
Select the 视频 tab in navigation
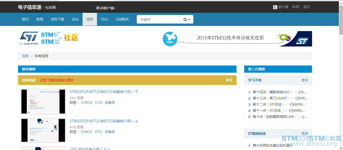[x=90, y=19]
